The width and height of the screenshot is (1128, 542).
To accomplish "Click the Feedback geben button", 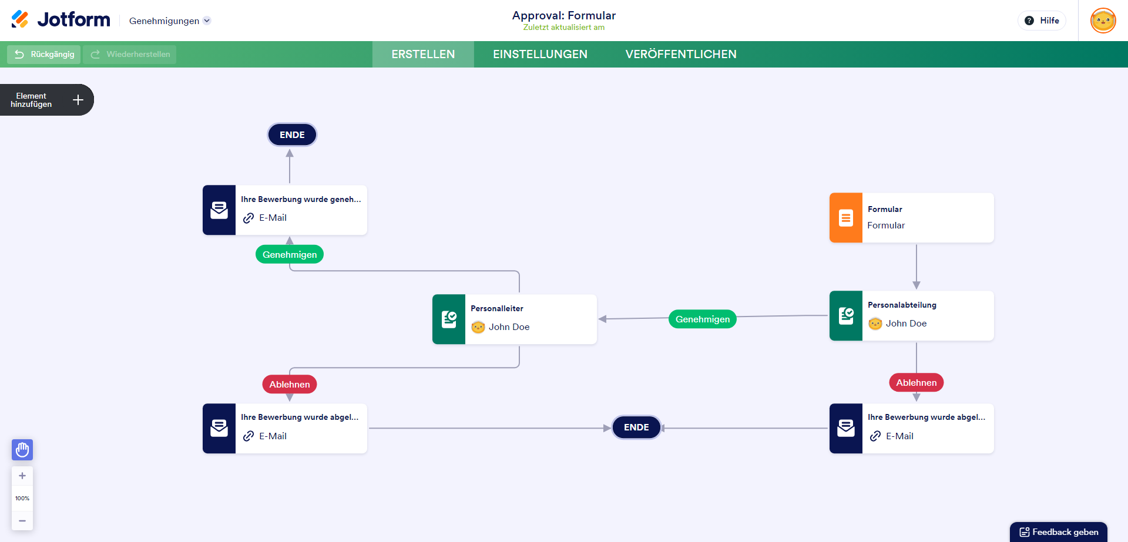I will click(x=1059, y=532).
